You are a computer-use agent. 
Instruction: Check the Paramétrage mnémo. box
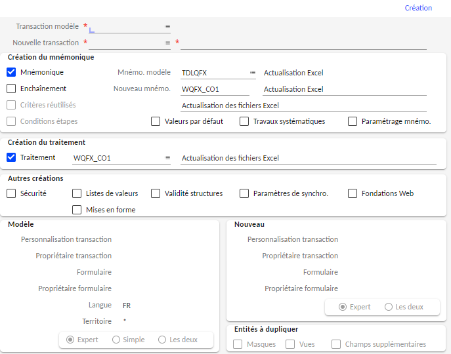pos(353,121)
